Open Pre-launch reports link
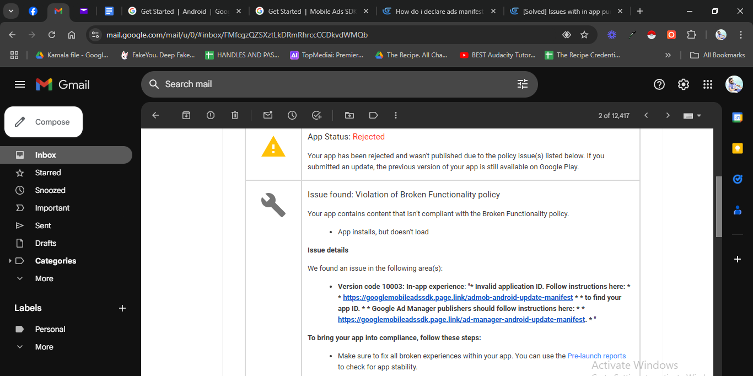The width and height of the screenshot is (753, 376). [596, 356]
